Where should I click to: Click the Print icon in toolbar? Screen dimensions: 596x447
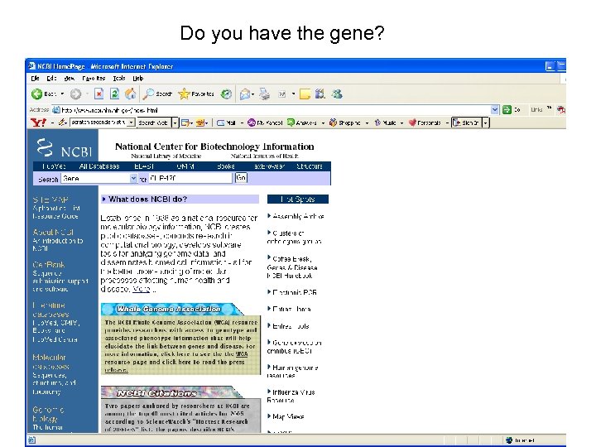pyautogui.click(x=265, y=94)
